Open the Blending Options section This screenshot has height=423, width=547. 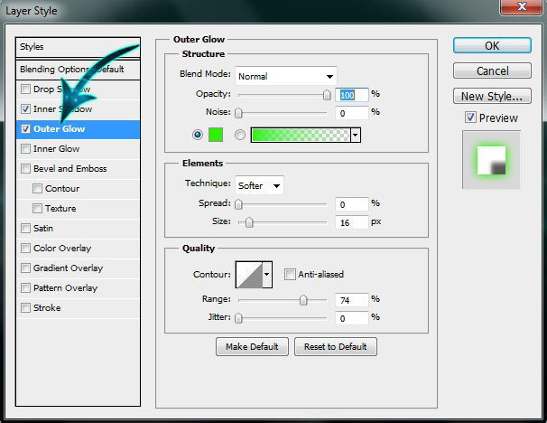pos(72,70)
